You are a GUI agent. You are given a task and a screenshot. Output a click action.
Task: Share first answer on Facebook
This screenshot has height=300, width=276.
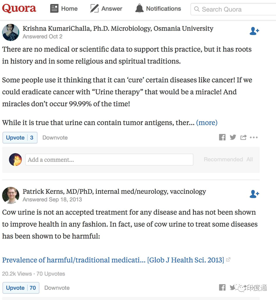coord(222,137)
